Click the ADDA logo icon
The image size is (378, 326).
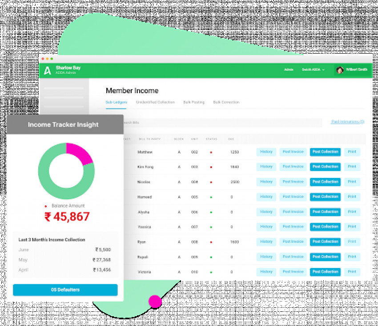click(48, 70)
